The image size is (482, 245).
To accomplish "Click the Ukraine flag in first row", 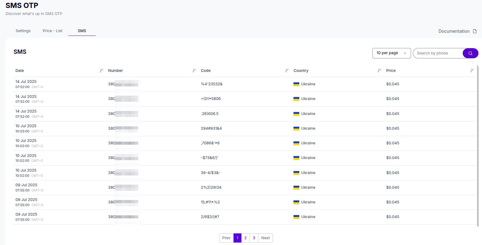I will [296, 84].
